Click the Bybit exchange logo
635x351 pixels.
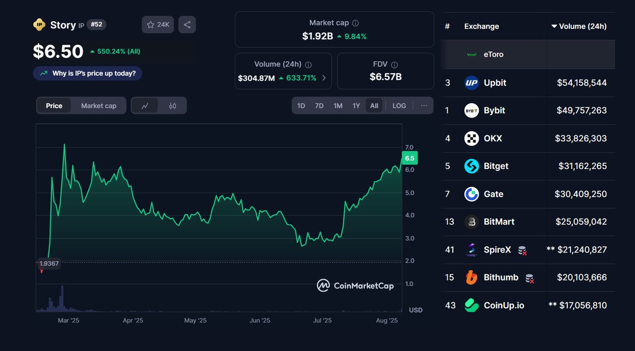(x=471, y=111)
